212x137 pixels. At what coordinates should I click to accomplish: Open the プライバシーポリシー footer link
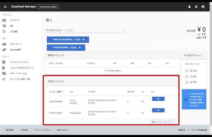tap(43, 130)
